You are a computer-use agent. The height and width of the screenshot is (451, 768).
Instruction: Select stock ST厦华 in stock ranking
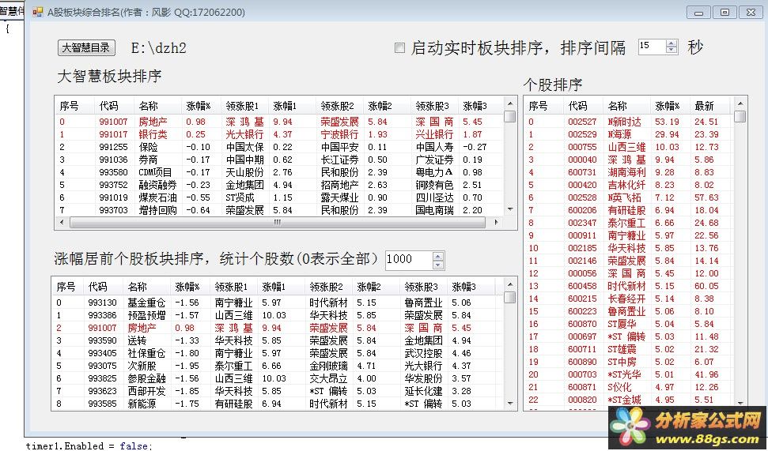pos(630,324)
